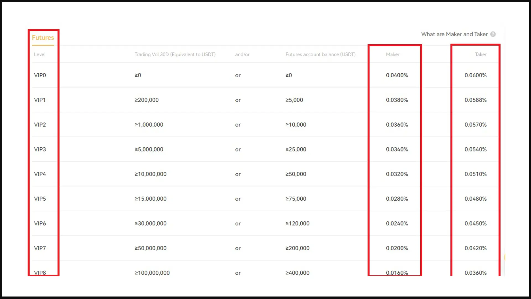
Task: Select the VIP5 level row label
Action: pos(40,199)
